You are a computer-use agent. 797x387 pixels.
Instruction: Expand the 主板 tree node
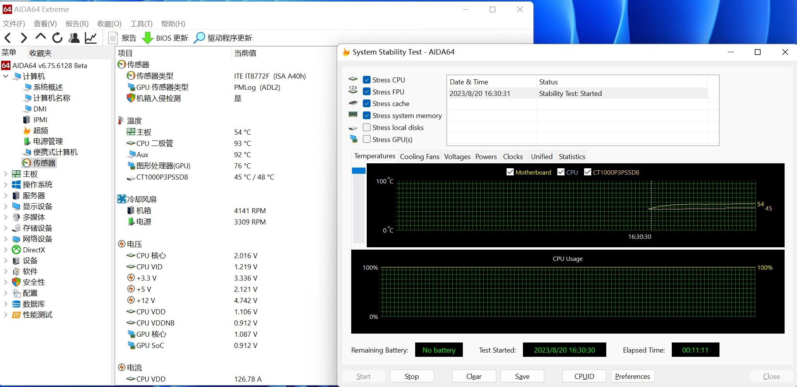5,174
